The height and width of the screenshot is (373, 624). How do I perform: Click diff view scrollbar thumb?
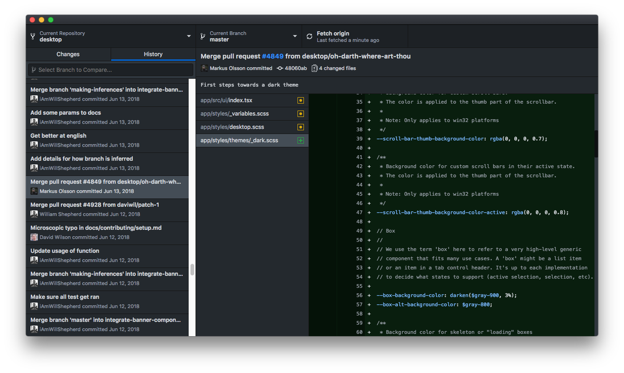pos(596,143)
